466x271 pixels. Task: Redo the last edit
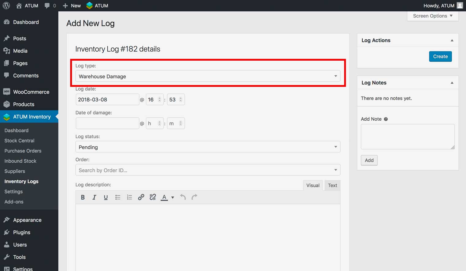[x=194, y=197]
